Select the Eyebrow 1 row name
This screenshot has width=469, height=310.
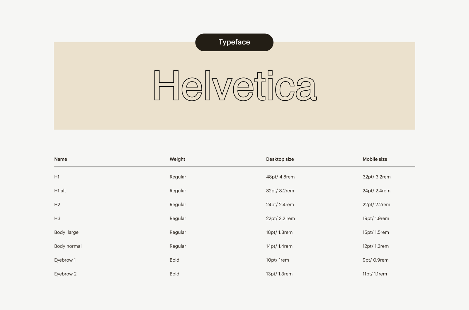tap(65, 260)
